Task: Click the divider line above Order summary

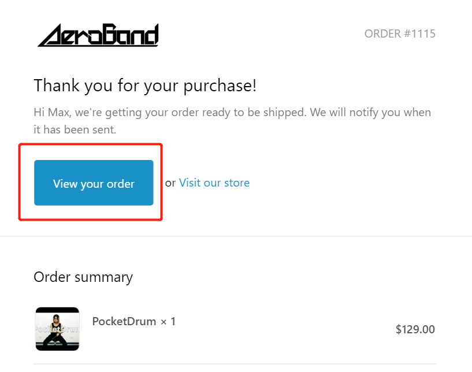Action: 236,236
